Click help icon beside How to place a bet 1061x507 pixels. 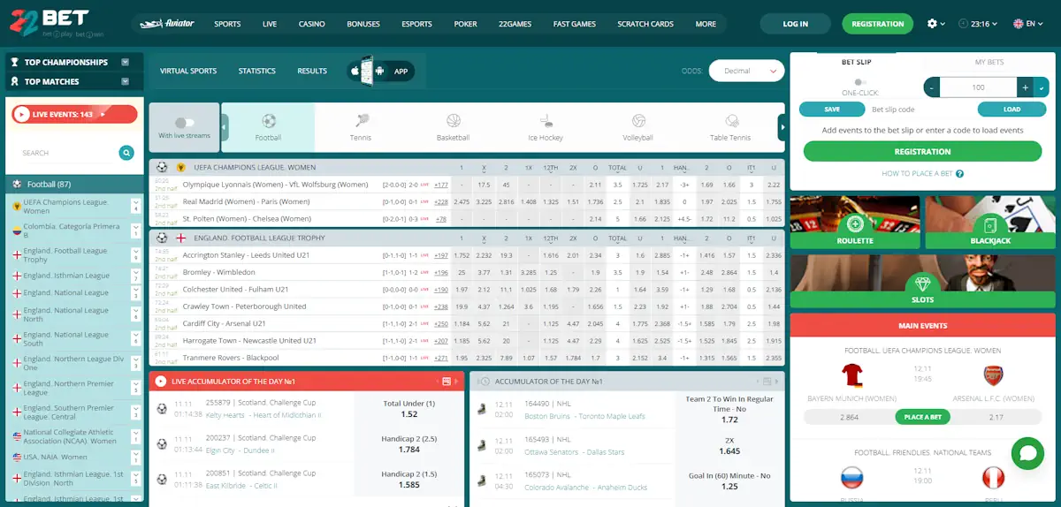[959, 174]
